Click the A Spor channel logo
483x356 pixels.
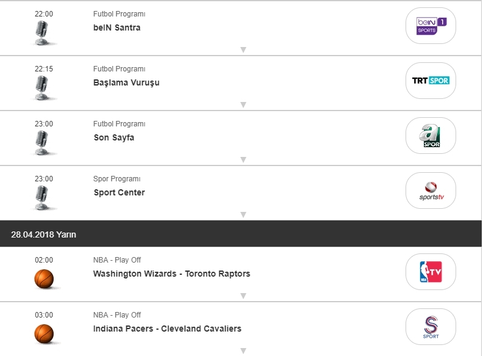(x=431, y=136)
